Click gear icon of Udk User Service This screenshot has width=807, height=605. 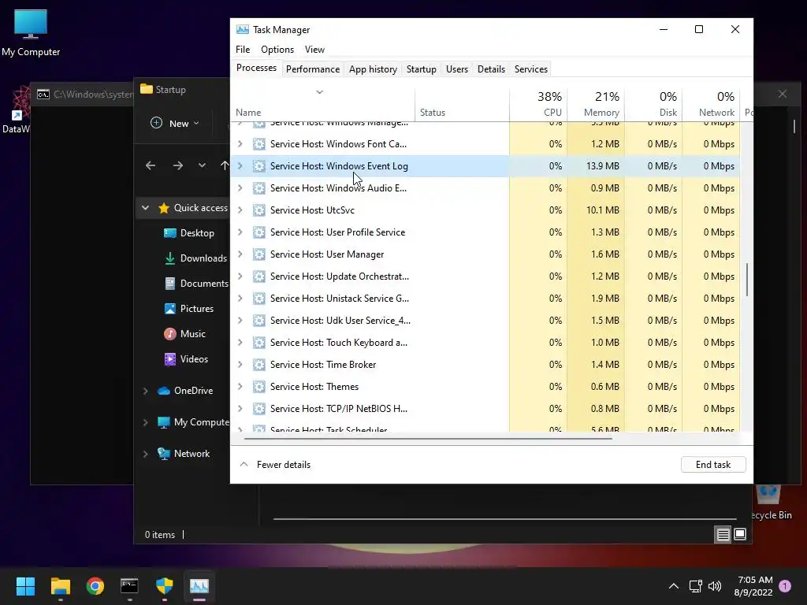(258, 321)
